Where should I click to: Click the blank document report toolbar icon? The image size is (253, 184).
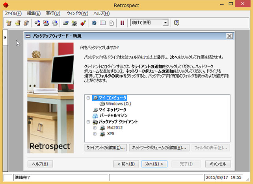pos(112,23)
